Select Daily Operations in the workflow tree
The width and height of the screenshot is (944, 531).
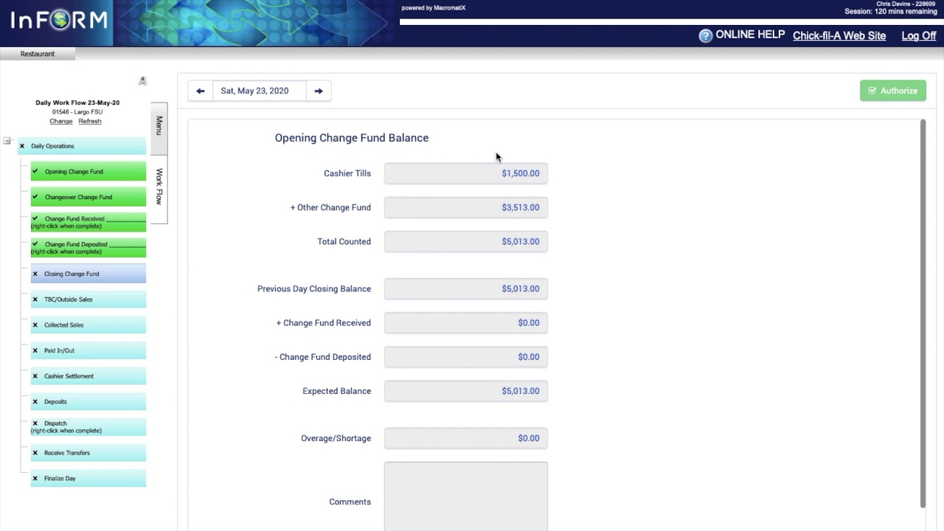[82, 146]
